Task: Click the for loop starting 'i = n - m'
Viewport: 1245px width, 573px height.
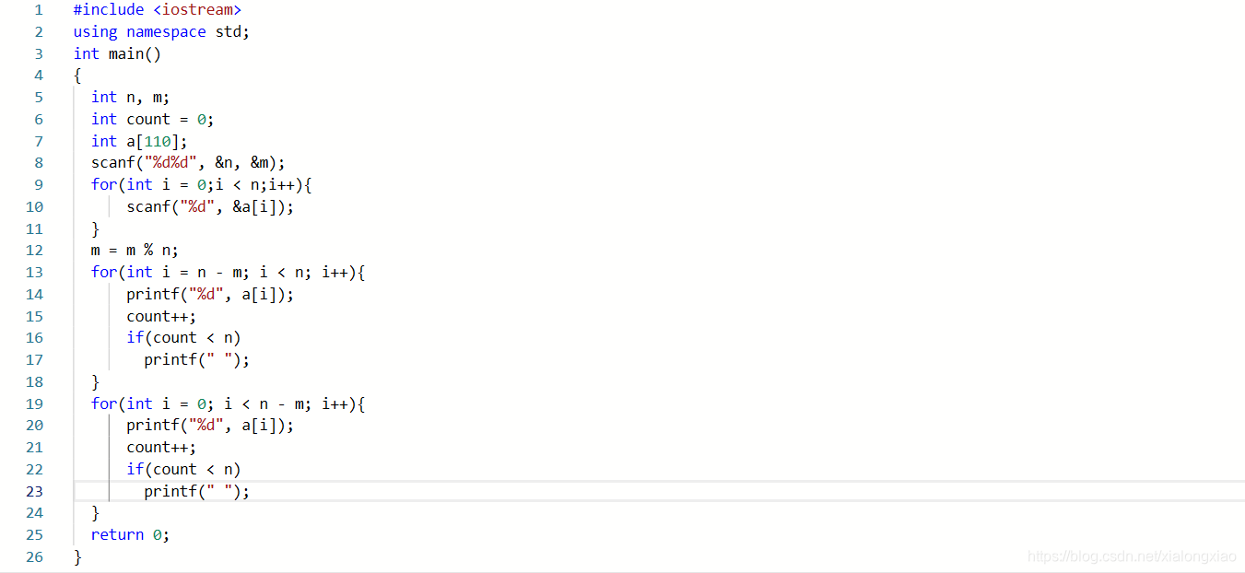Action: [x=229, y=272]
